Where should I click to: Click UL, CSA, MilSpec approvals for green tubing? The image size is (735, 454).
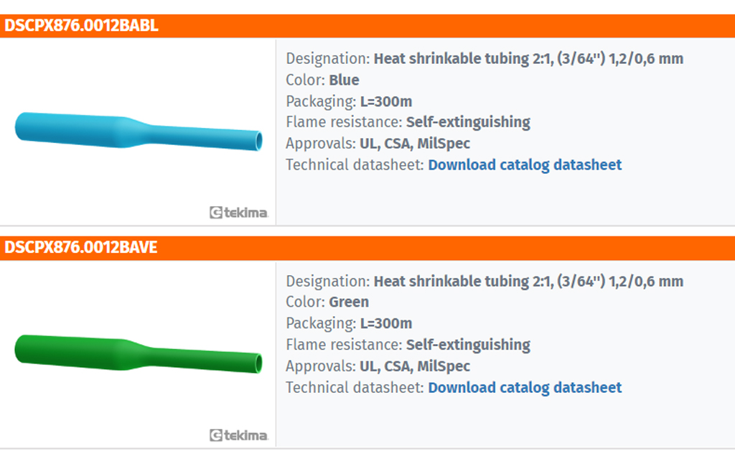coord(414,366)
